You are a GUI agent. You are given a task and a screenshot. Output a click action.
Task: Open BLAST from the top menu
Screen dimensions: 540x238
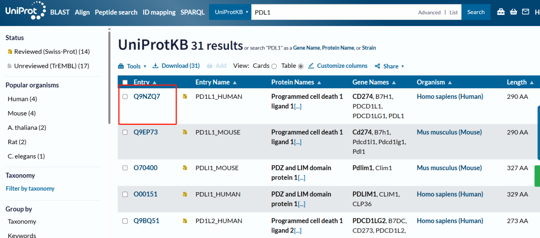[60, 12]
